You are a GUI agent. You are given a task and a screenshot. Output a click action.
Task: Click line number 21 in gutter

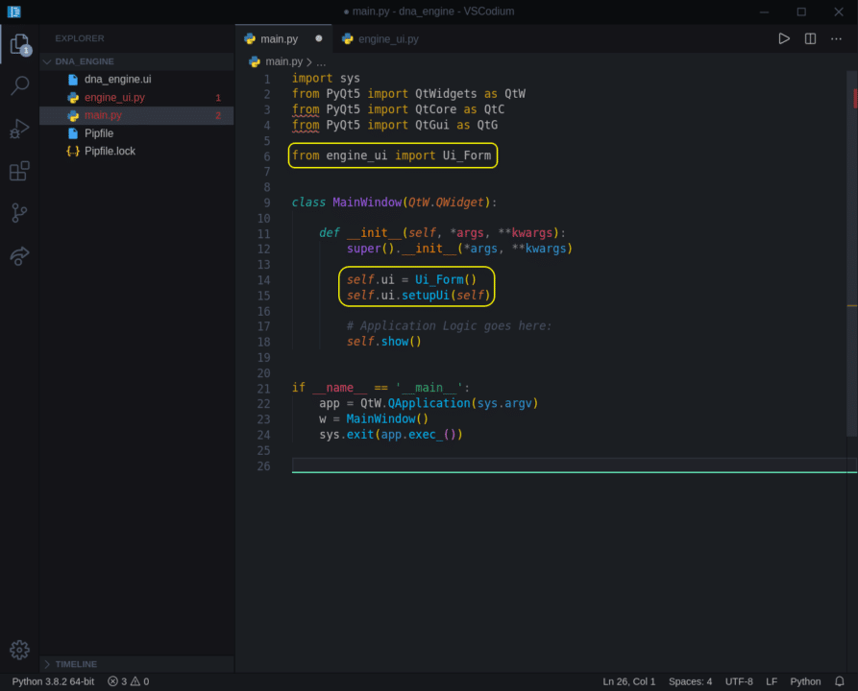click(264, 389)
